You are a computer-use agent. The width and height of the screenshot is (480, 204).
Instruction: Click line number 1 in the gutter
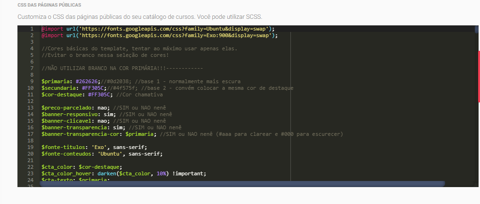pos(32,29)
